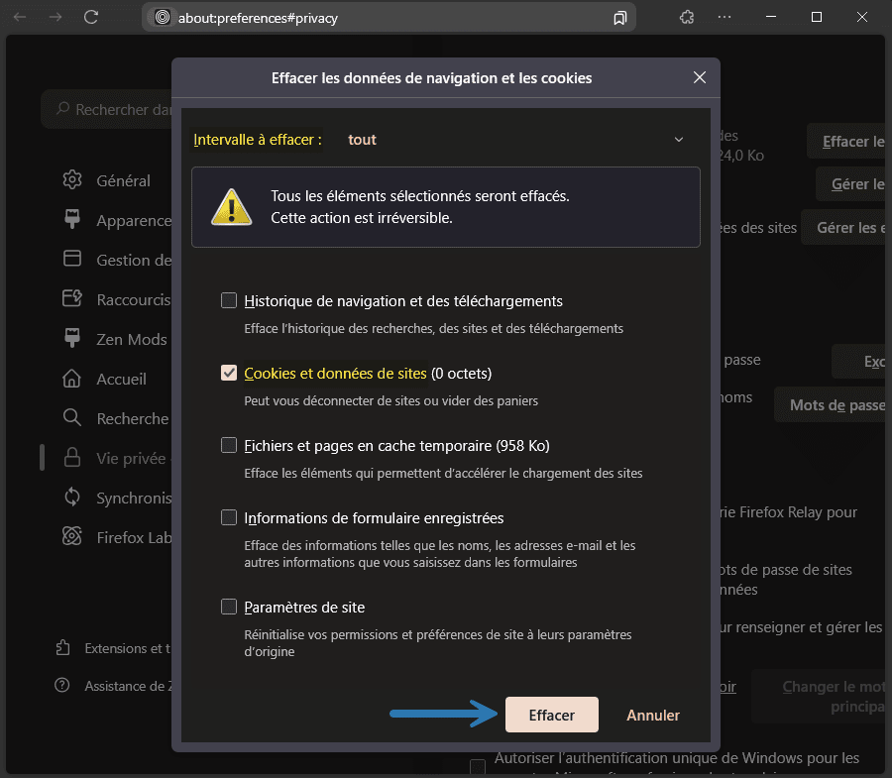Click the Vie privée lock icon
The width and height of the screenshot is (892, 778).
[72, 457]
